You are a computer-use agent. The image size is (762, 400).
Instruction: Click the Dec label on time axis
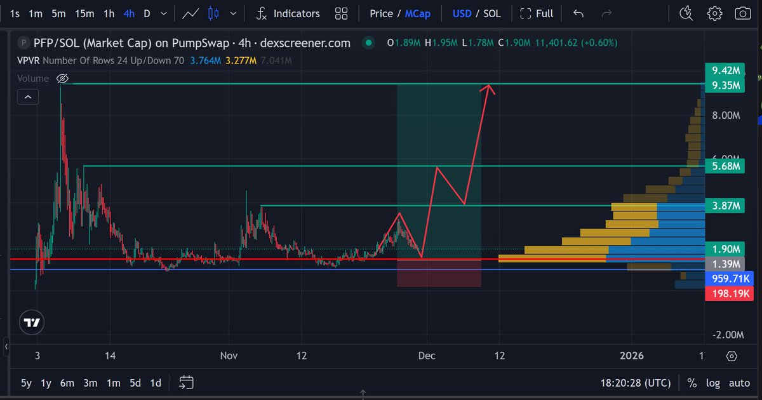click(427, 356)
